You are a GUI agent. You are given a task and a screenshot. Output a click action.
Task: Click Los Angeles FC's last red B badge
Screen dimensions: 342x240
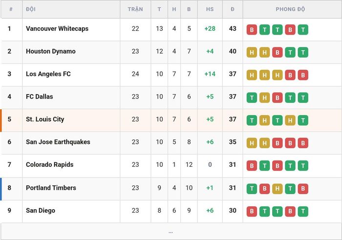pyautogui.click(x=303, y=75)
